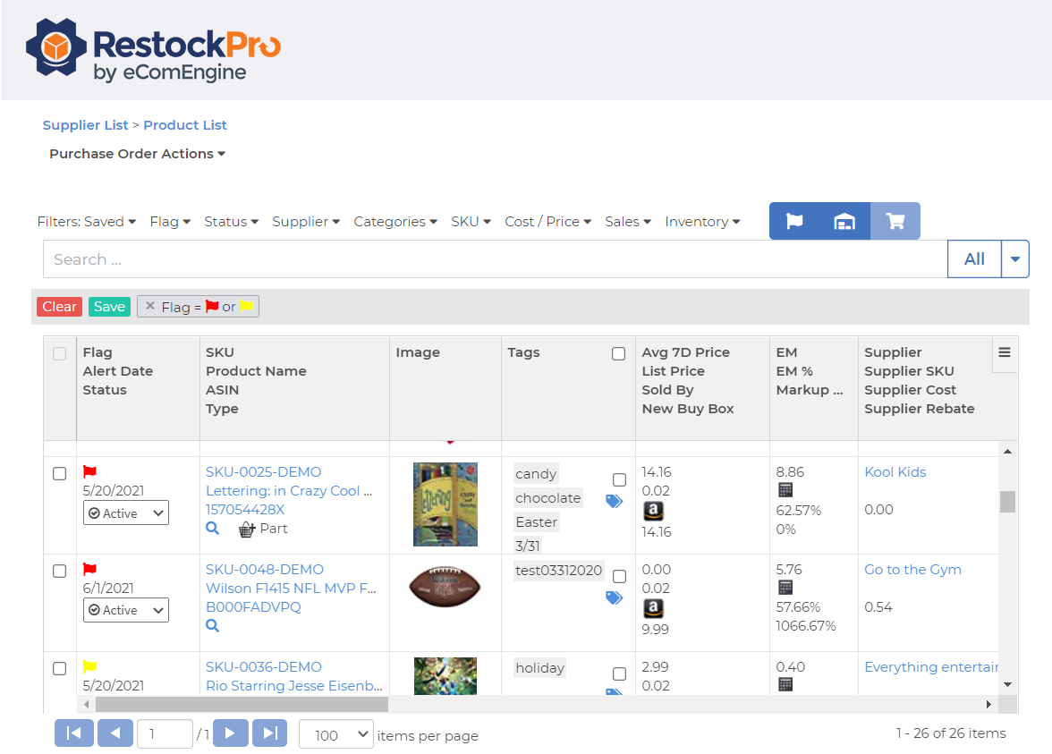Open the Purchase Order Actions menu
This screenshot has width=1052, height=754.
coord(137,154)
